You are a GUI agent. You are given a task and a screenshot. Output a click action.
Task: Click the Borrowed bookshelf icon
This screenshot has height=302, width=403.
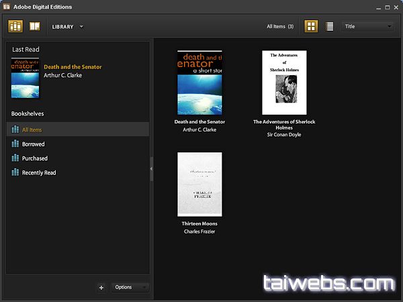15,144
